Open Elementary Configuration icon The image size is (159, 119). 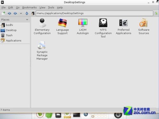point(42,23)
